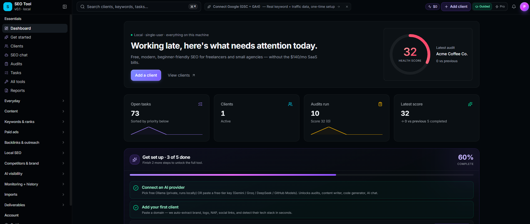This screenshot has width=530, height=224.
Task: Open All tools in the sidebar
Action: point(35,82)
